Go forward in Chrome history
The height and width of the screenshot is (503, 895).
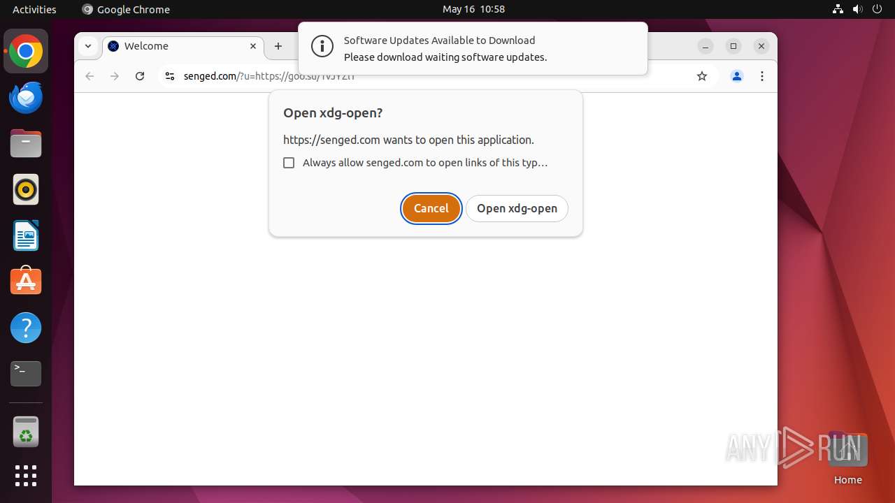[115, 76]
